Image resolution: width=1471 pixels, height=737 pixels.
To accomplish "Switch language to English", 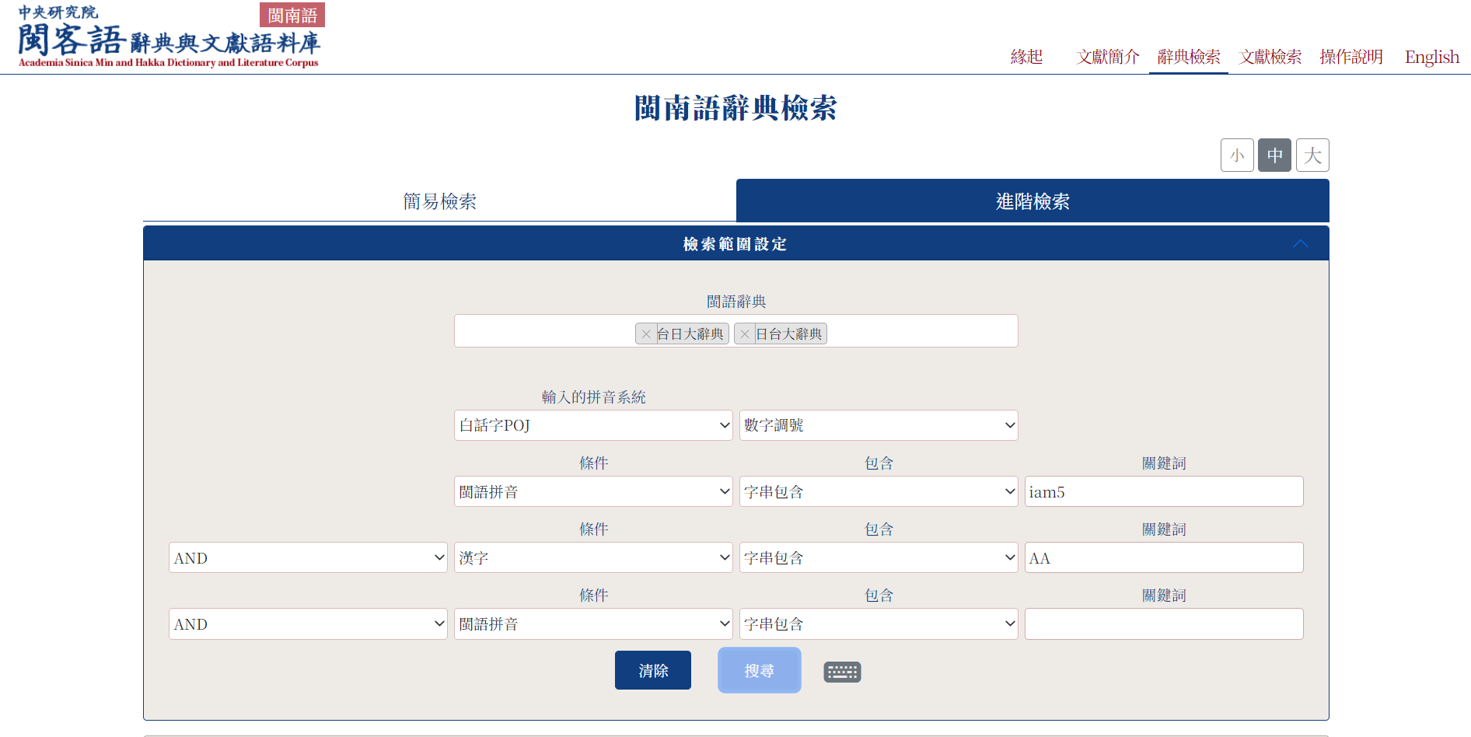I will [x=1431, y=57].
